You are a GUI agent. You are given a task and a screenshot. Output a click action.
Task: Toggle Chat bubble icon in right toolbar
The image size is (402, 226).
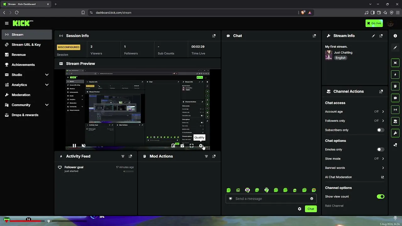tap(395, 98)
